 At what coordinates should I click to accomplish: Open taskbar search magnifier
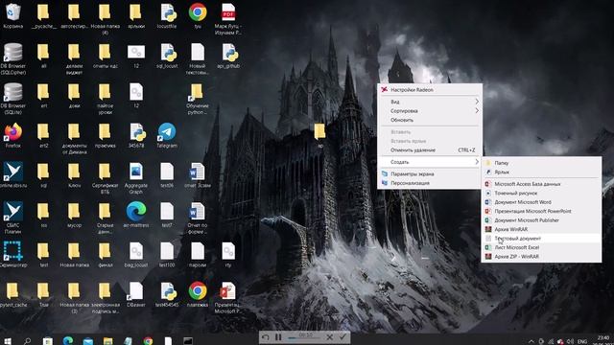[27, 341]
